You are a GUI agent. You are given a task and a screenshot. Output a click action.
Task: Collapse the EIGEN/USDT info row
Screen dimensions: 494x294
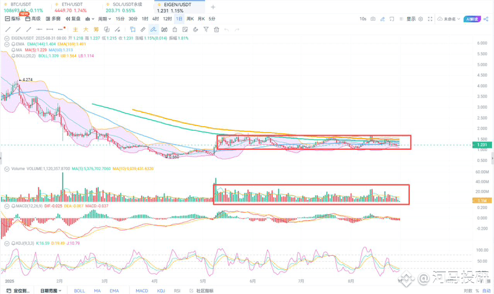(7, 38)
